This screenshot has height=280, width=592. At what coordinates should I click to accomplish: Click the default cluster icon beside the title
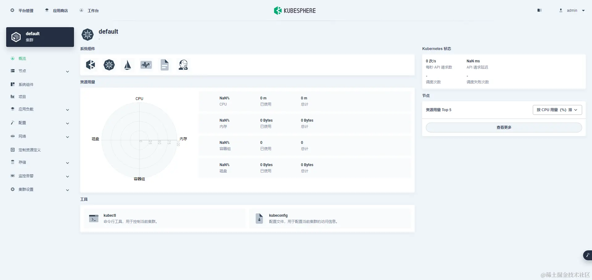[88, 35]
